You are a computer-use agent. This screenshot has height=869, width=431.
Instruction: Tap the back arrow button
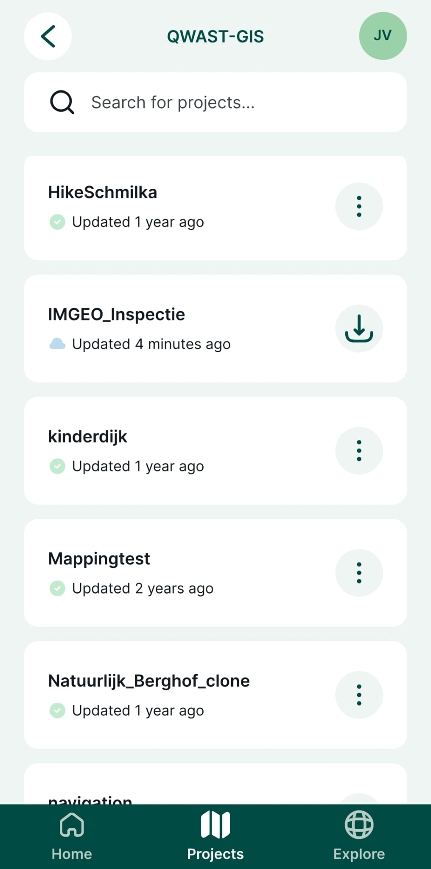pyautogui.click(x=48, y=36)
